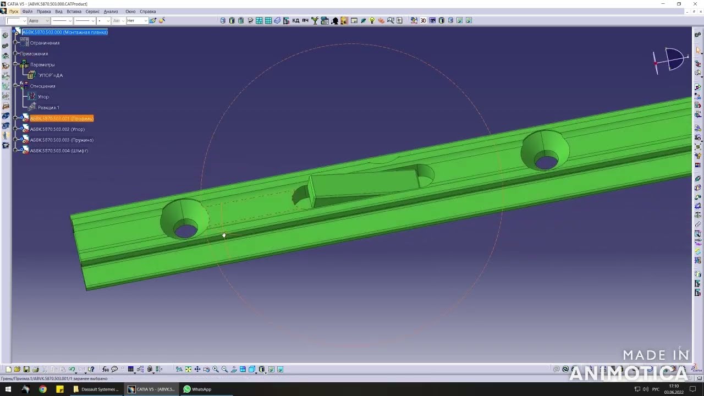The width and height of the screenshot is (704, 396).
Task: Expand the Ограничения tree node
Action: coord(16,43)
